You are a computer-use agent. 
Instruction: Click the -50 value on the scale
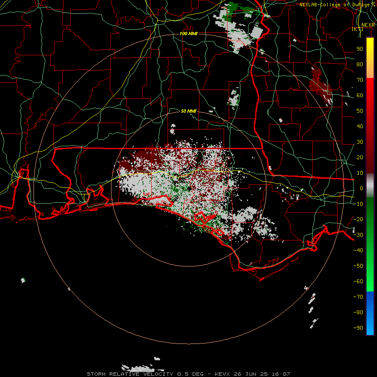point(358,266)
